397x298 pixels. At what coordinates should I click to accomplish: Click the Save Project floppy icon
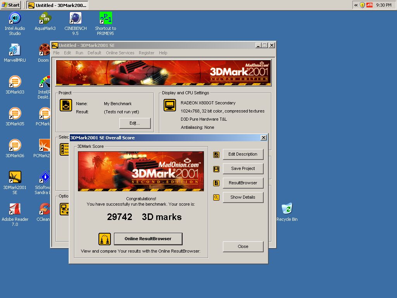(x=216, y=169)
